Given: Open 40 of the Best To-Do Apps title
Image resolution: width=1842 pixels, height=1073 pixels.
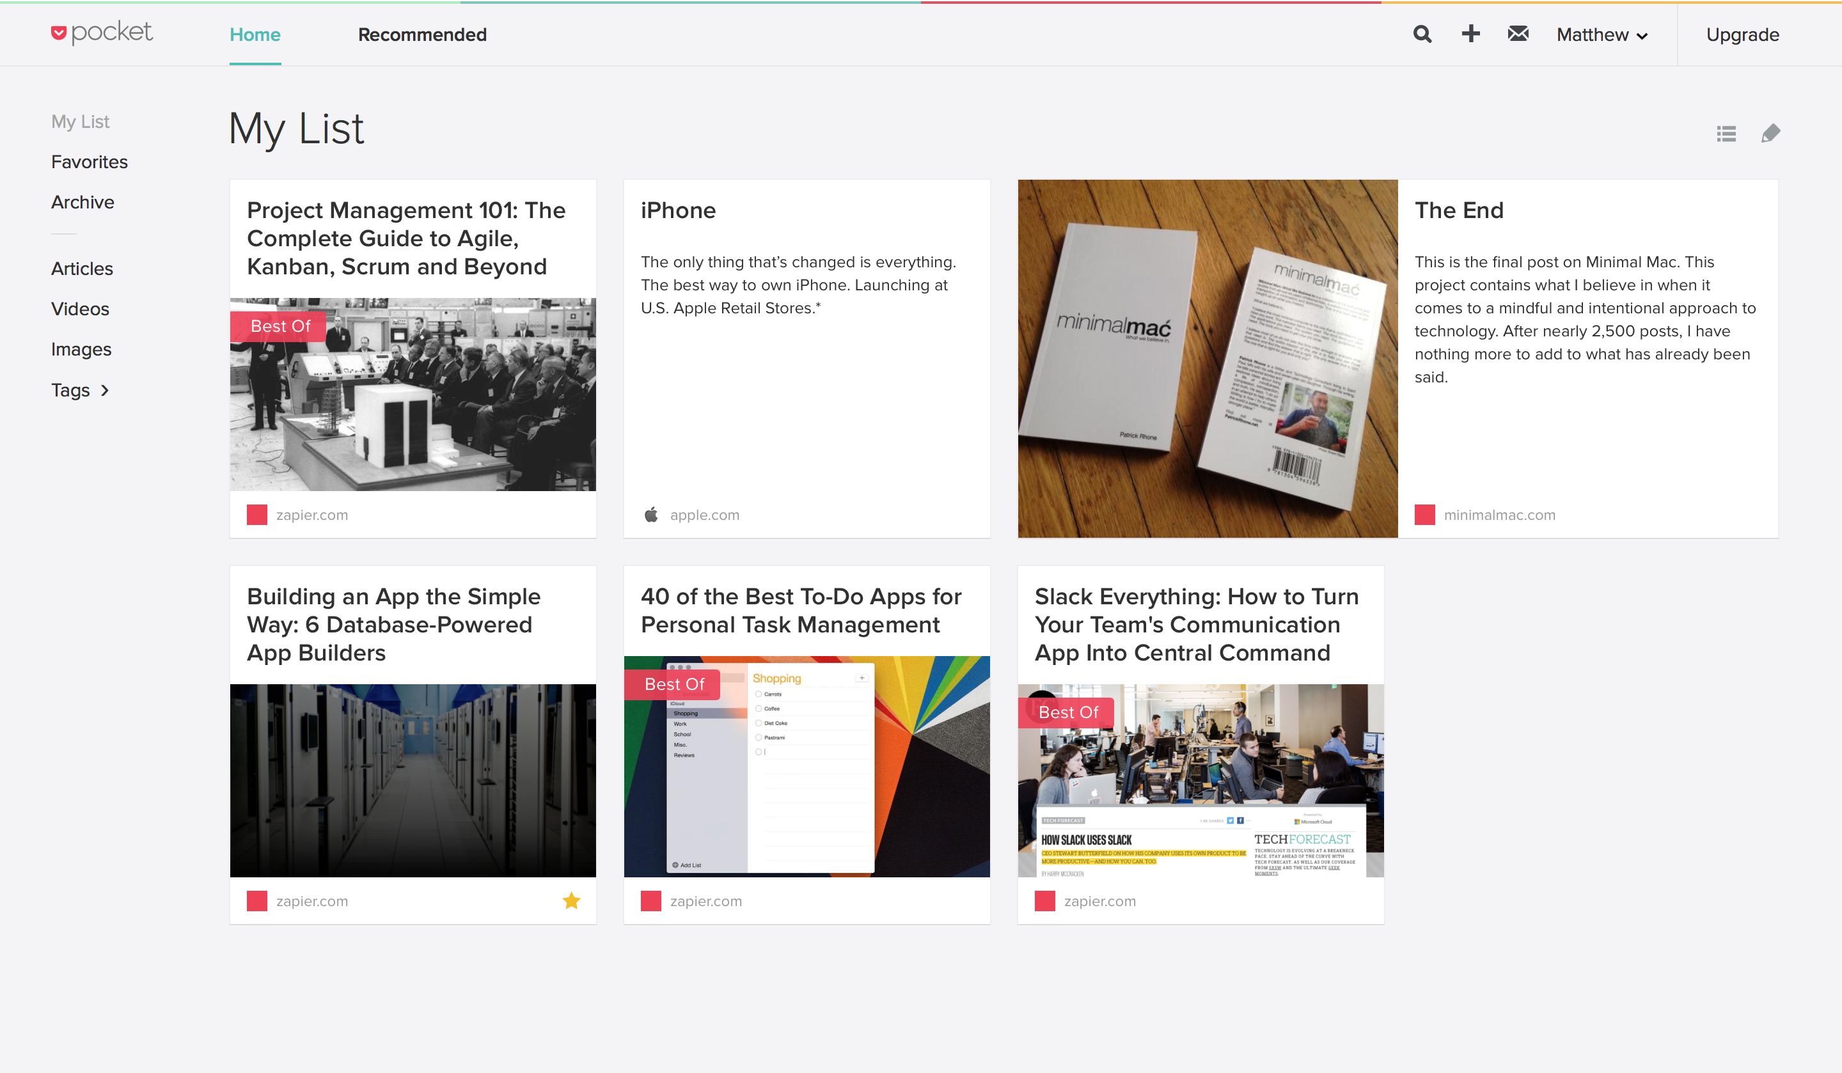Looking at the screenshot, I should pyautogui.click(x=801, y=611).
